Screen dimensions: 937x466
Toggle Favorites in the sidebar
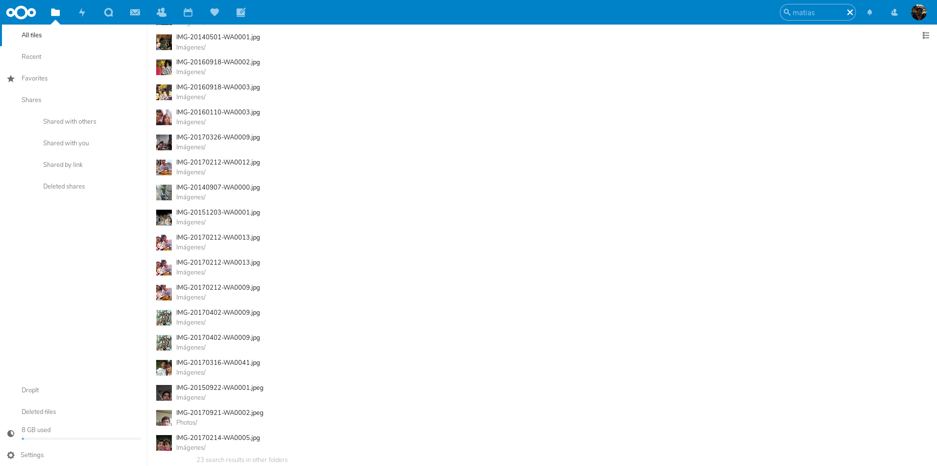[x=34, y=78]
